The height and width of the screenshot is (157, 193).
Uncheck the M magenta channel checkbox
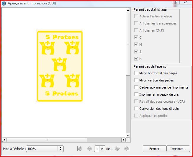coord(136,44)
